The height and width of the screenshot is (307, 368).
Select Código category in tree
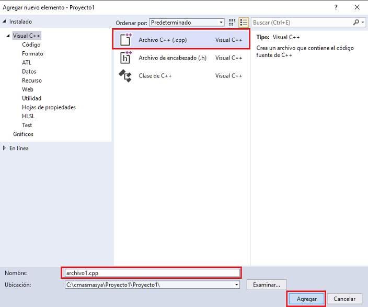tap(31, 45)
